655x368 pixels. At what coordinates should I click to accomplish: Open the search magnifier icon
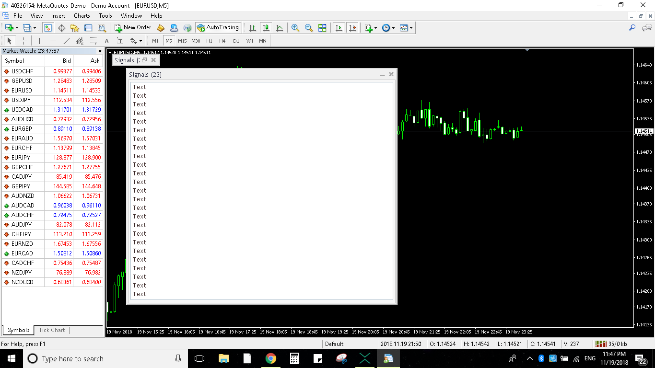[632, 28]
